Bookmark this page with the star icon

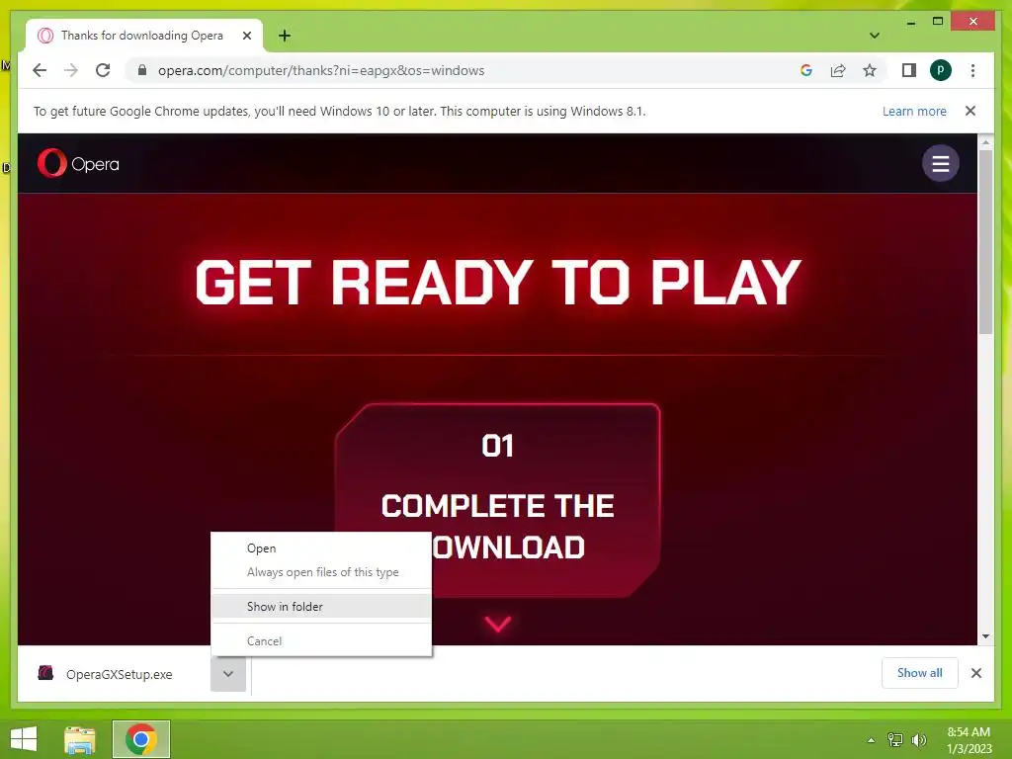pyautogui.click(x=870, y=70)
